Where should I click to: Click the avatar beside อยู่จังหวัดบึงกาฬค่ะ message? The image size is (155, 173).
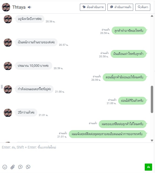(x=8, y=19)
